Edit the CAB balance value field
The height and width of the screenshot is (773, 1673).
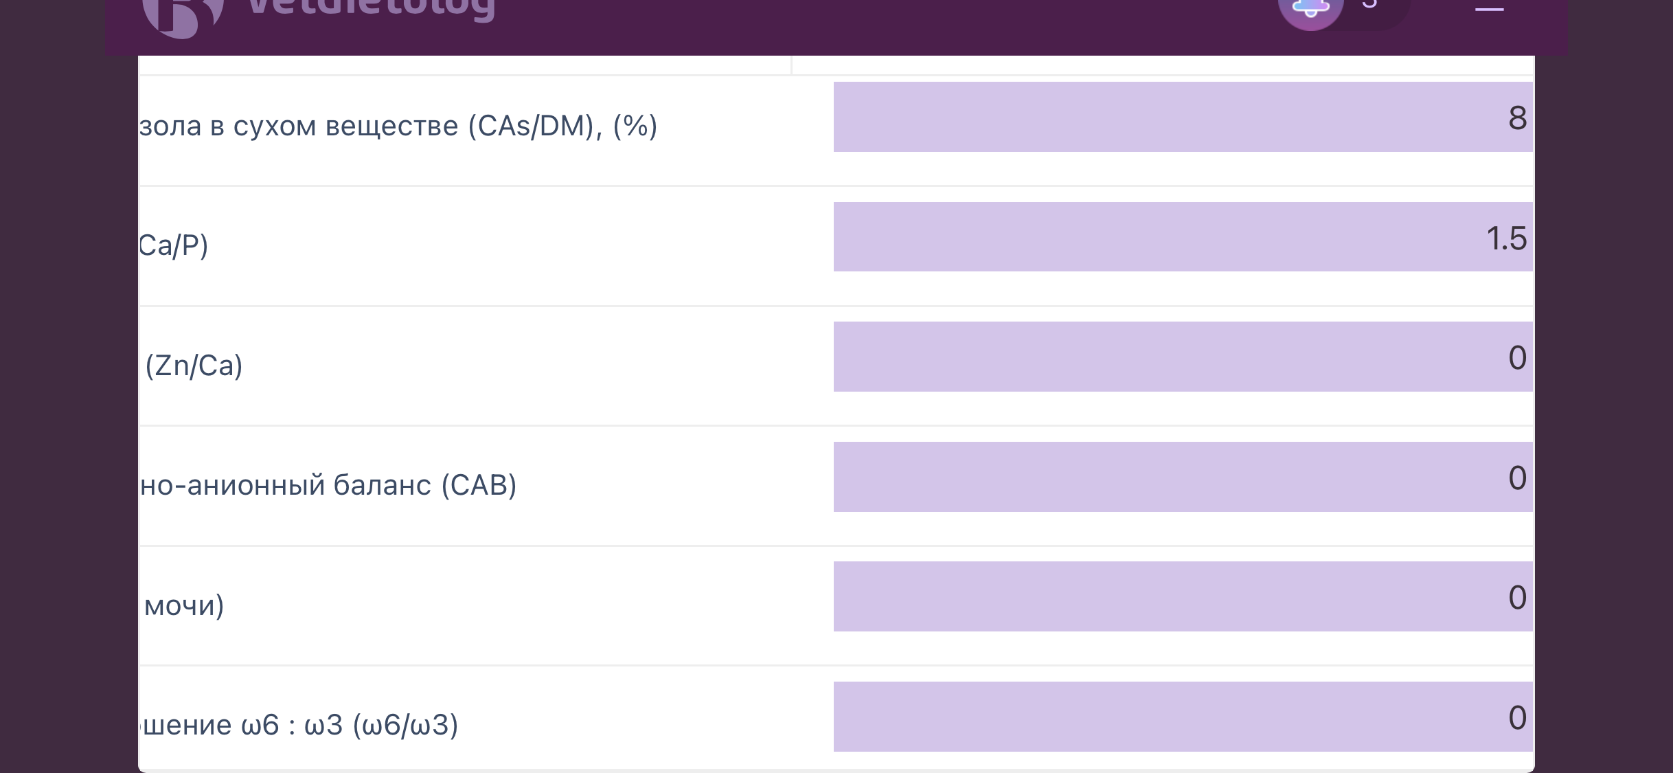(1183, 477)
